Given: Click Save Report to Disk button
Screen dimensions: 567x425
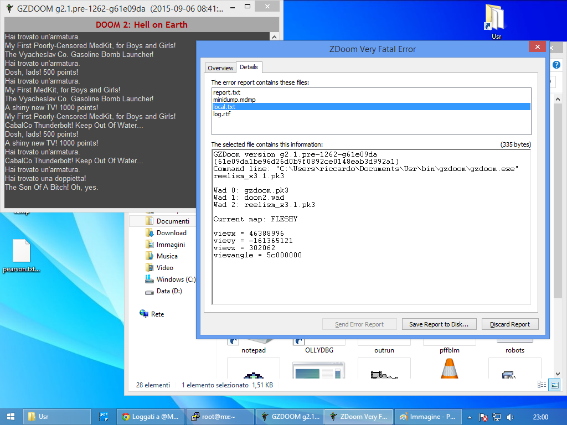Looking at the screenshot, I should (x=439, y=324).
